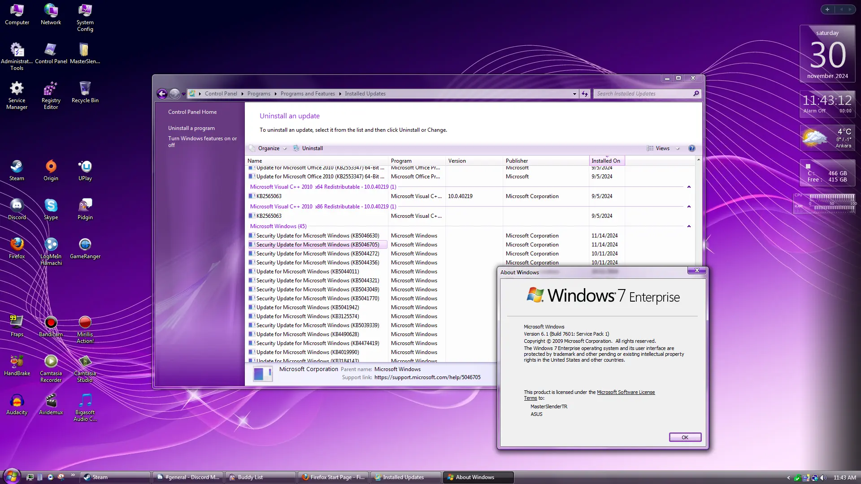Click the Uninstall toolbar button
The height and width of the screenshot is (484, 861).
click(308, 148)
